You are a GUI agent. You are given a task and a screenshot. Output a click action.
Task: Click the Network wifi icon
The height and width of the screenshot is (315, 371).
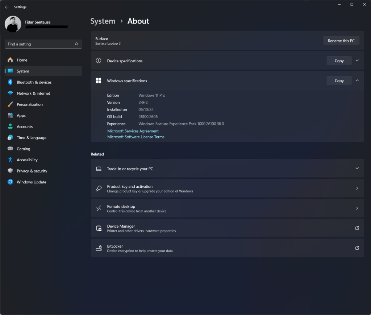pyautogui.click(x=10, y=93)
